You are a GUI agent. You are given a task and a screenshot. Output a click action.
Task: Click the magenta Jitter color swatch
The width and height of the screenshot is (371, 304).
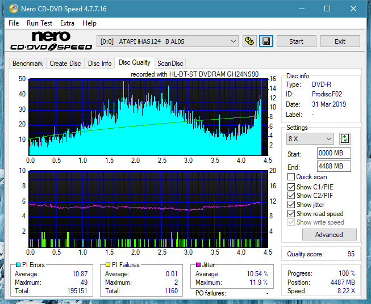pos(198,265)
